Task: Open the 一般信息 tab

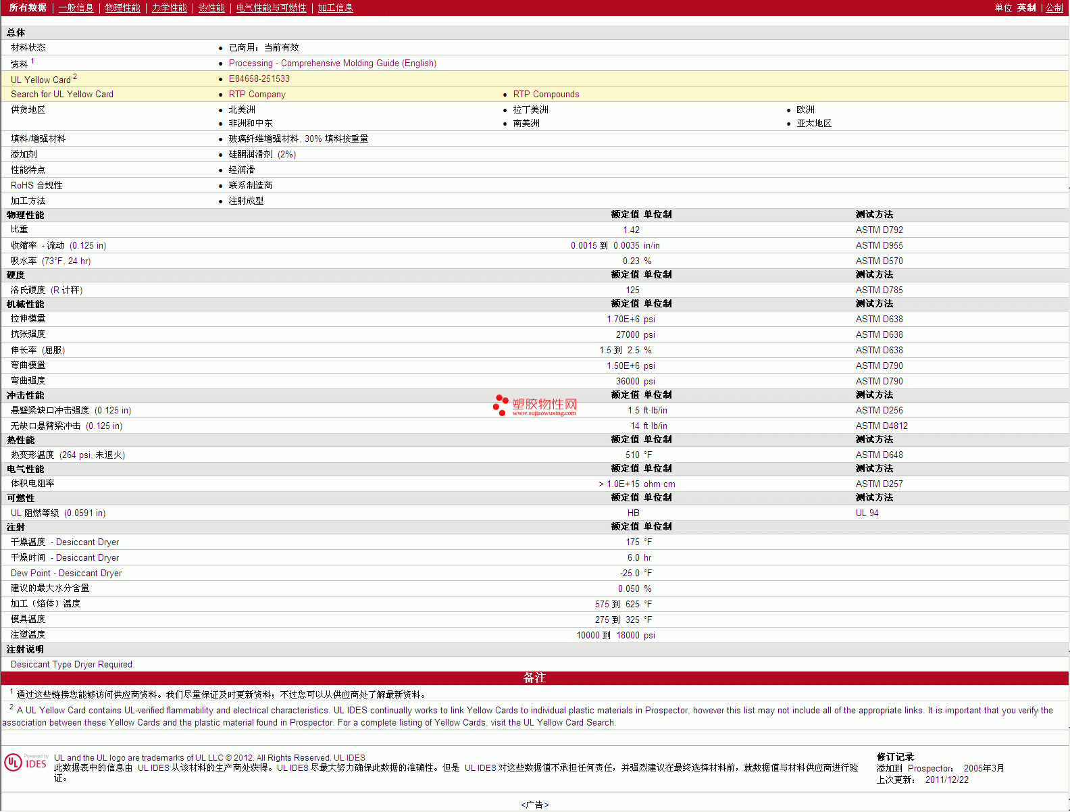Action: point(76,8)
